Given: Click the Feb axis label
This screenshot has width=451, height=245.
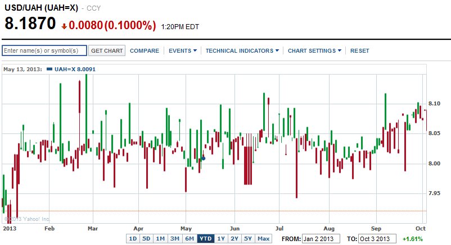Looking at the screenshot, I should [49, 229].
